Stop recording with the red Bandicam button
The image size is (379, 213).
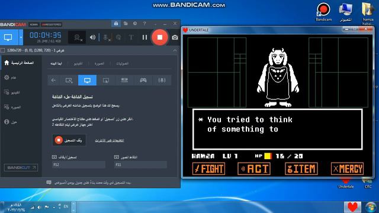(x=160, y=37)
